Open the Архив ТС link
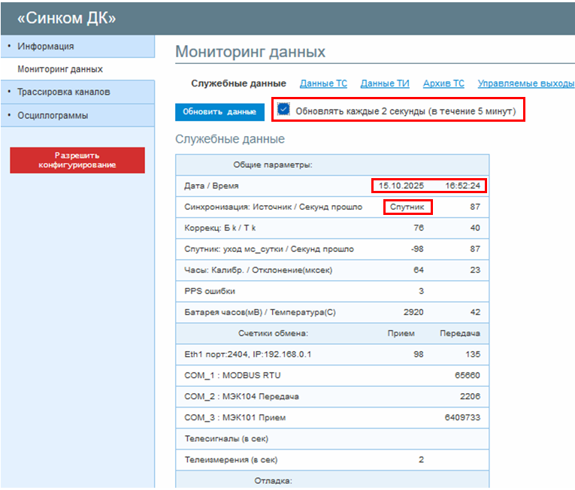The height and width of the screenshot is (490, 575). 443,83
